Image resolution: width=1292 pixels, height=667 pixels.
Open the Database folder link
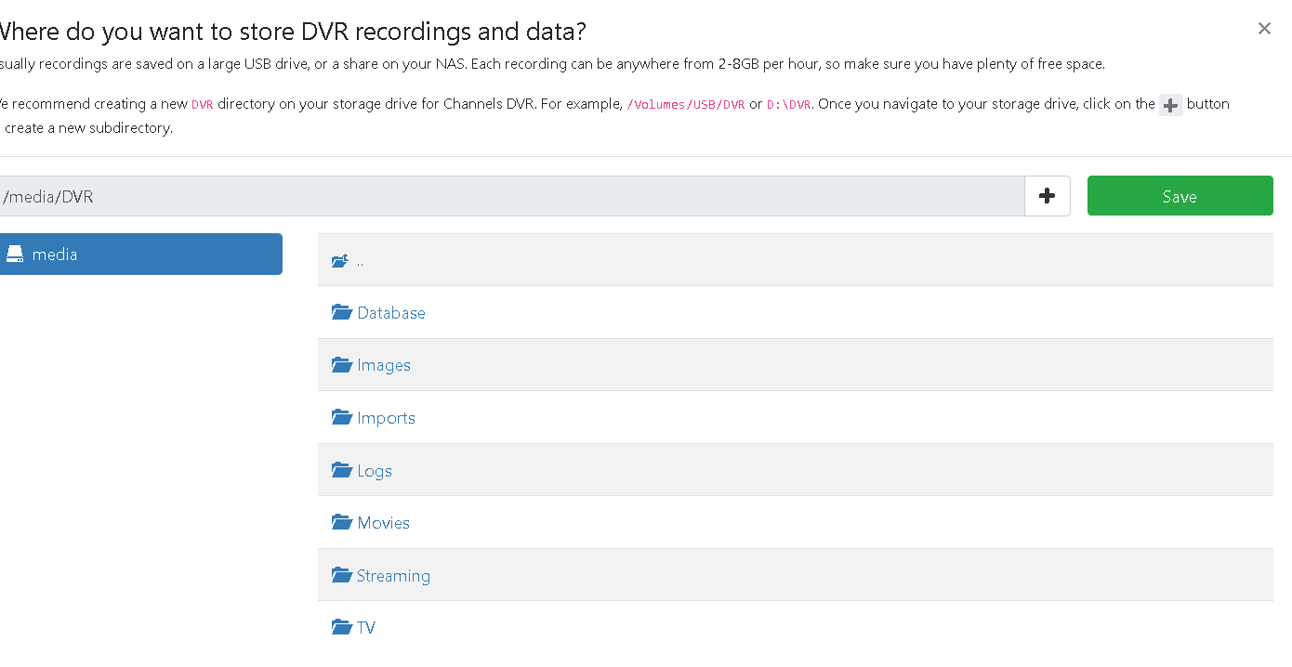click(x=391, y=313)
